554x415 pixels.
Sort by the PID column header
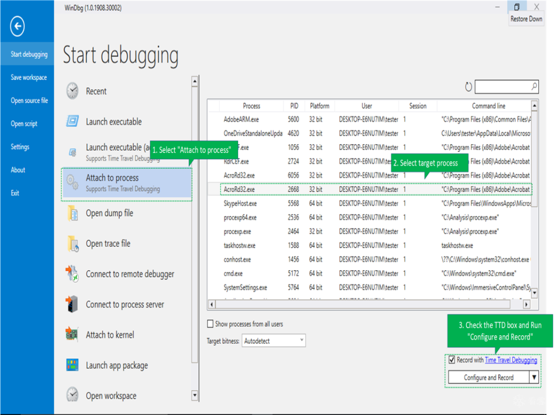(x=294, y=106)
